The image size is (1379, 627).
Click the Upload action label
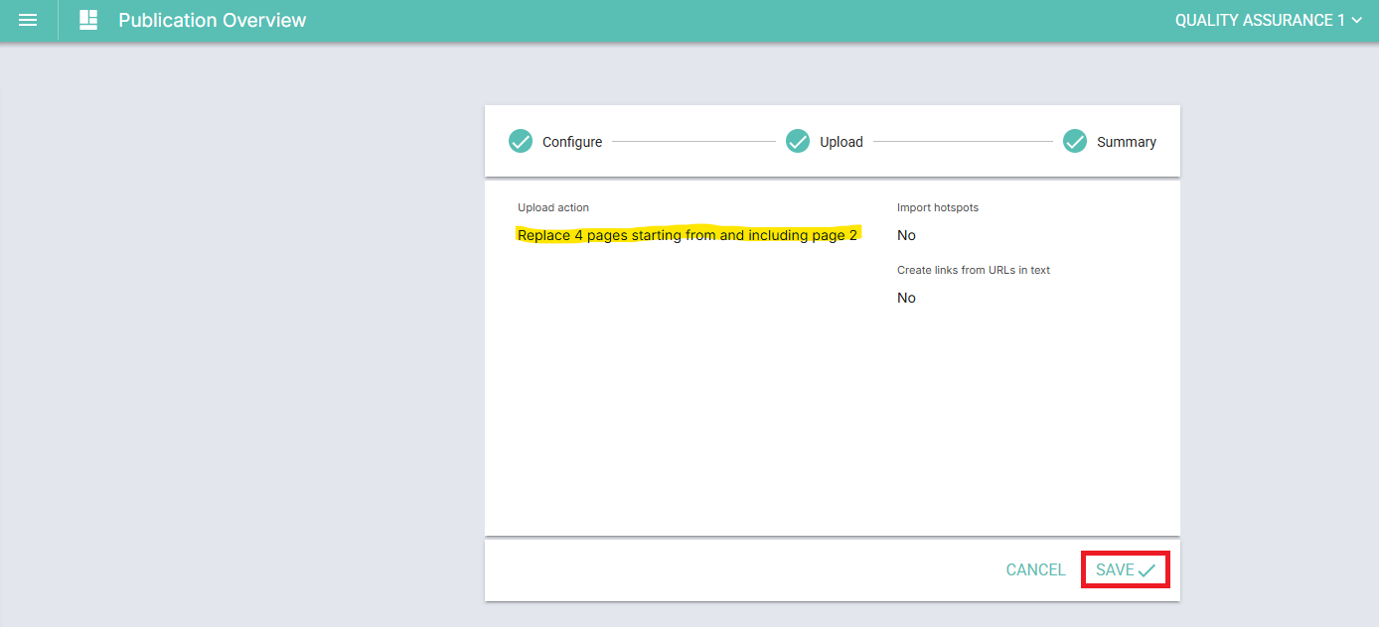pyautogui.click(x=553, y=207)
